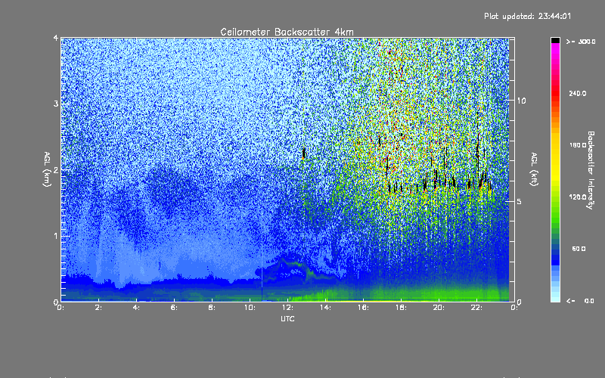Click the '8:' UTC hour tick label
This screenshot has height=378, width=605.
pos(213,308)
